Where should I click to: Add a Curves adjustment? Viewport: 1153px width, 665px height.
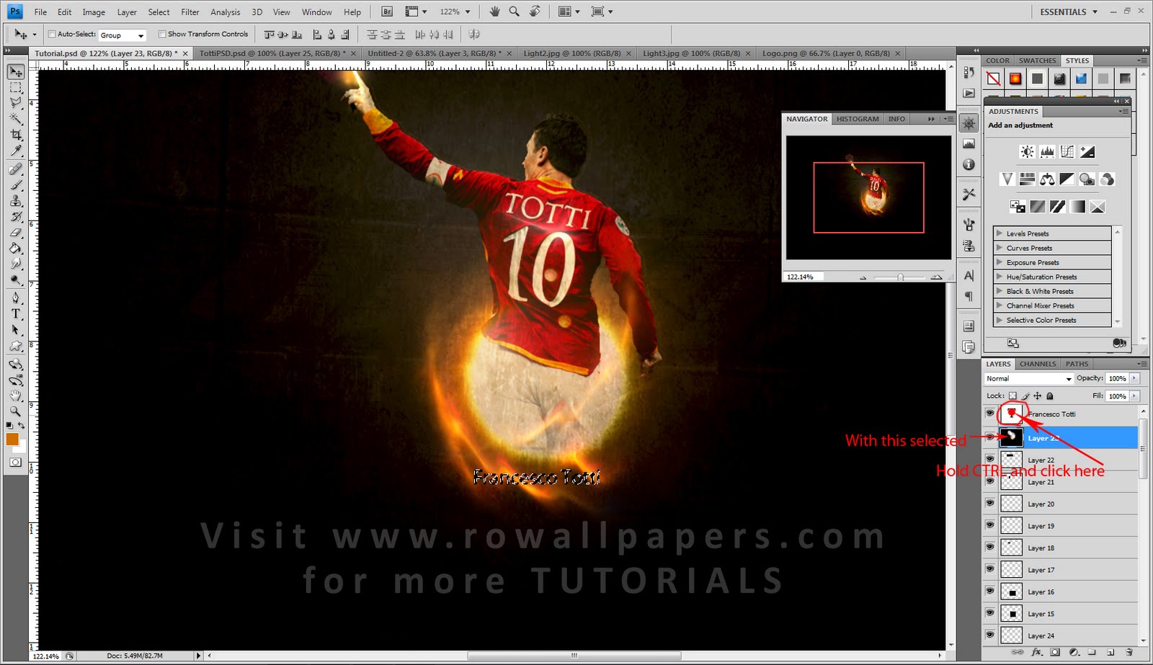[x=1067, y=151]
